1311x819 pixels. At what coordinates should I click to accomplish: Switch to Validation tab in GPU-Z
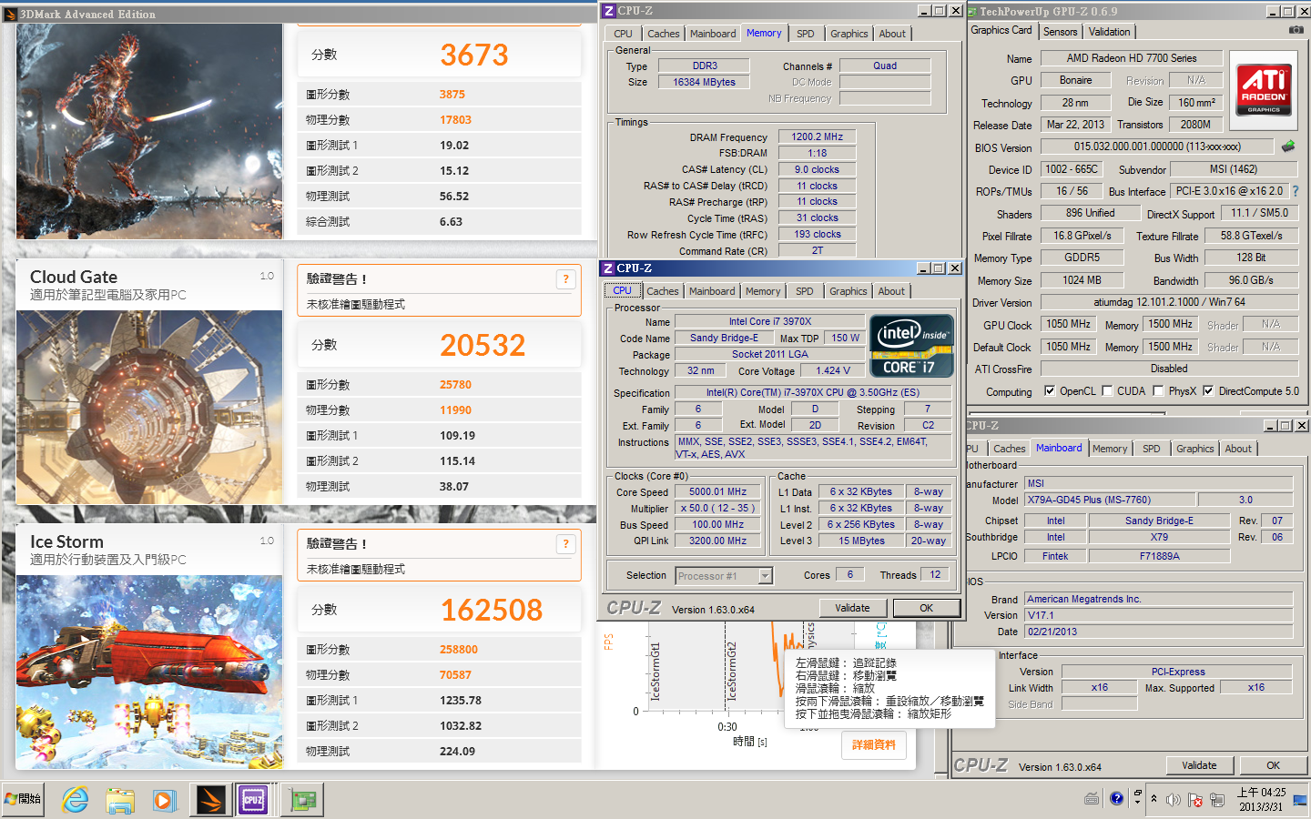[x=1110, y=32]
